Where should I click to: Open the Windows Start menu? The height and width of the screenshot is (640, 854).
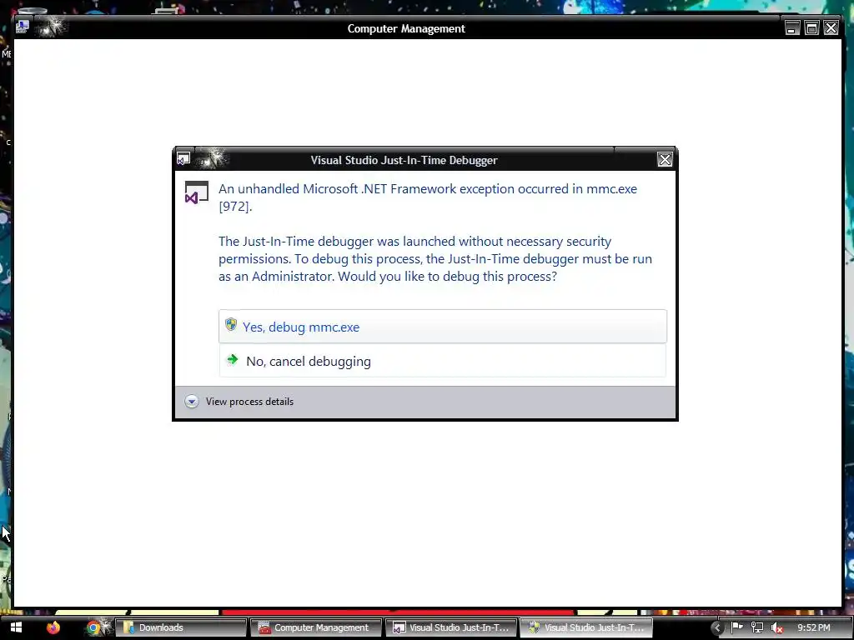click(16, 627)
